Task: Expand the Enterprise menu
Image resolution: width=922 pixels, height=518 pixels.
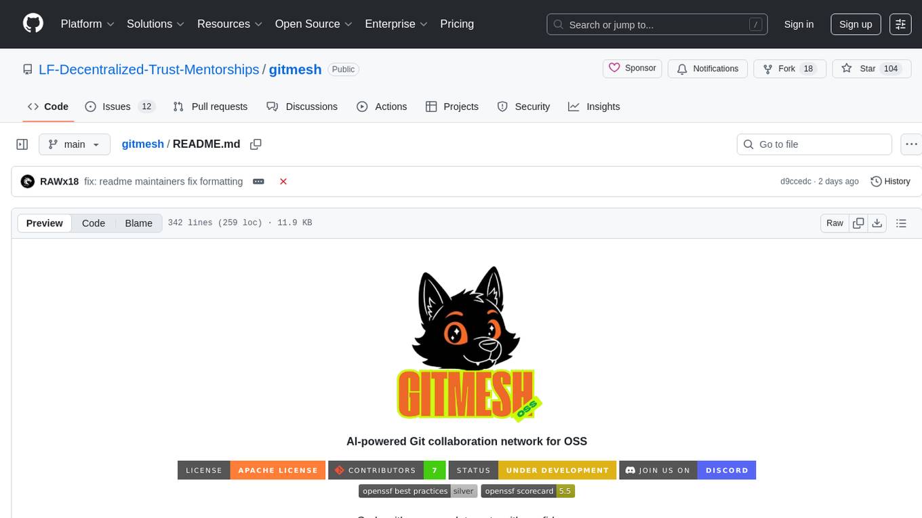Action: (397, 24)
